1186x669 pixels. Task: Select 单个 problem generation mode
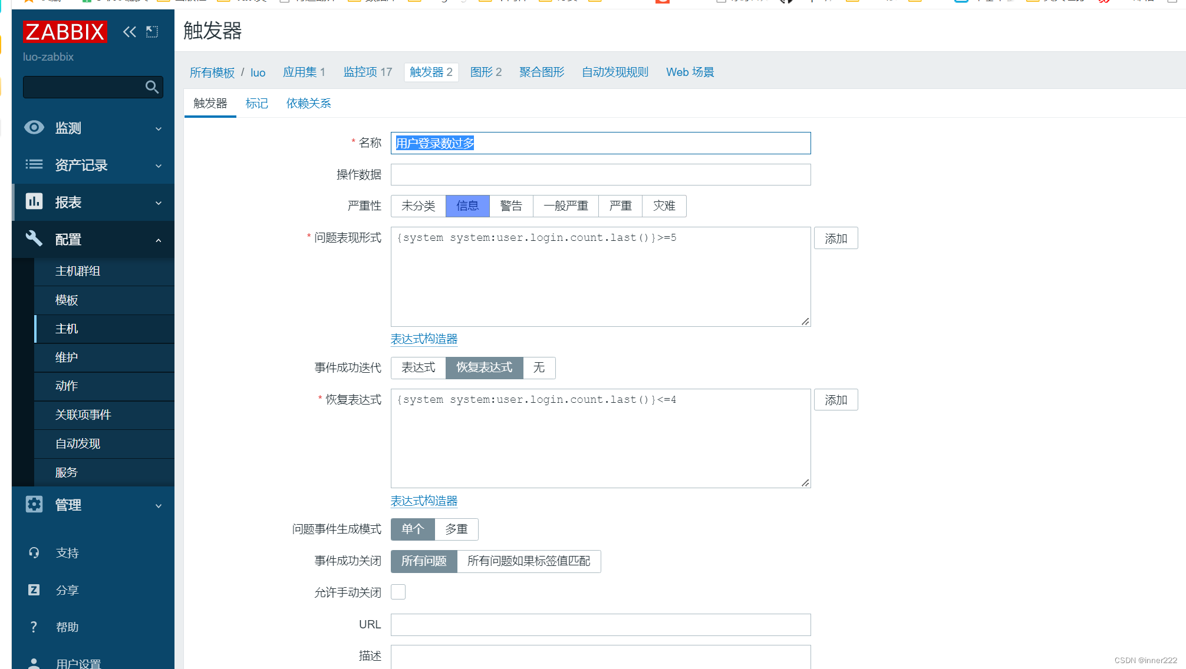pos(413,529)
